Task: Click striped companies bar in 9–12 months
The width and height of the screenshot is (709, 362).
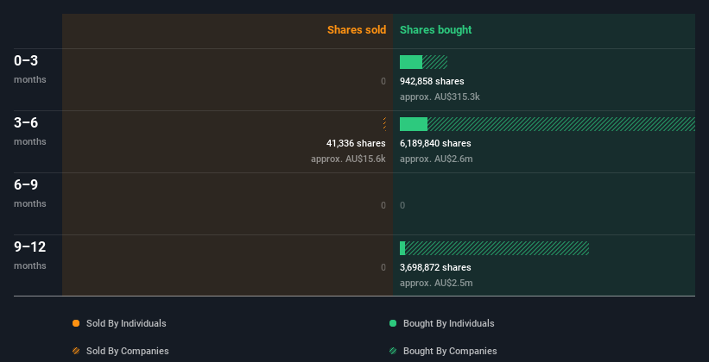Action: click(497, 248)
